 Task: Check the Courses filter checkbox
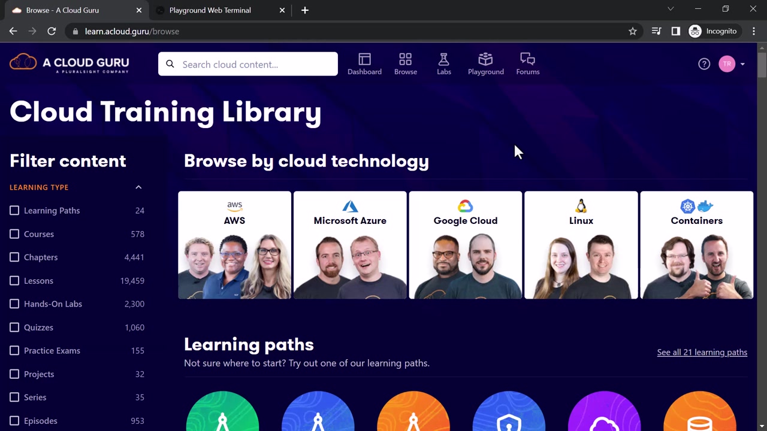click(14, 234)
